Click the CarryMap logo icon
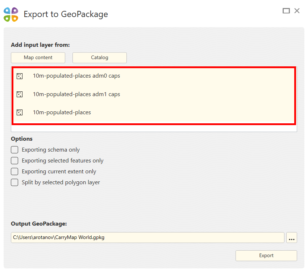The width and height of the screenshot is (308, 272). 11,15
